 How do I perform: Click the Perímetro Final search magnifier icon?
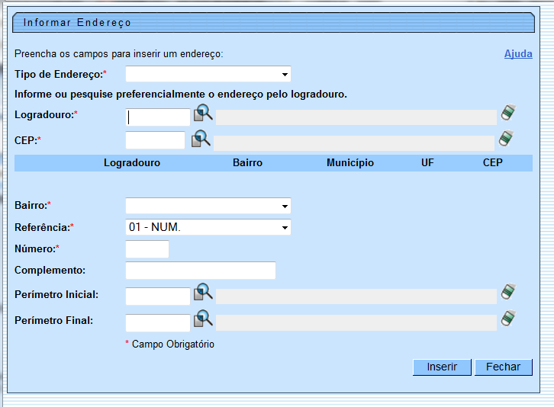202,319
